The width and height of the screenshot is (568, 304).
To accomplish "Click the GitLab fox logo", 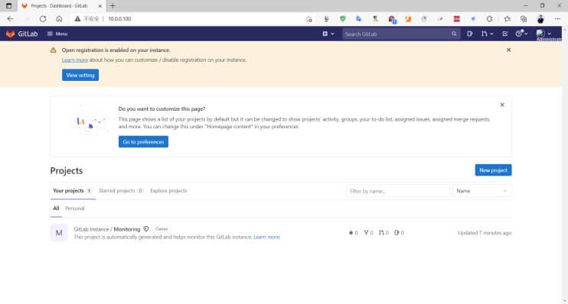I will (10, 34).
